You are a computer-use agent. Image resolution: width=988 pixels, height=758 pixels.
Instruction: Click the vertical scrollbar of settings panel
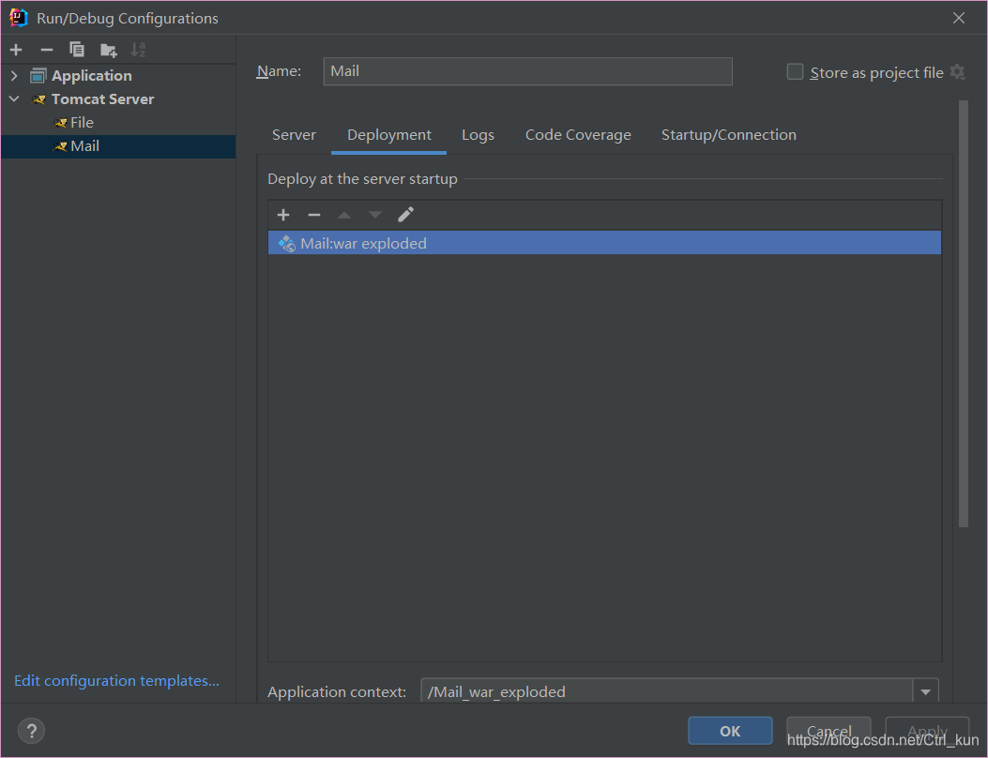(x=963, y=313)
